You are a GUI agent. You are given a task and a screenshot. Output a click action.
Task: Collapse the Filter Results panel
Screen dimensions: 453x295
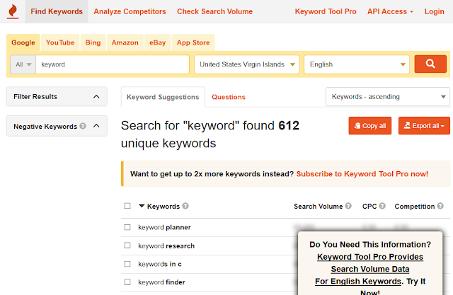(96, 97)
